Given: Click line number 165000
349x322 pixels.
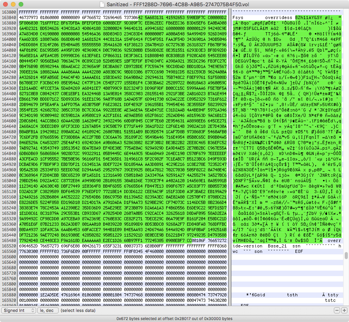Looking at the screenshot, I should (9, 175).
